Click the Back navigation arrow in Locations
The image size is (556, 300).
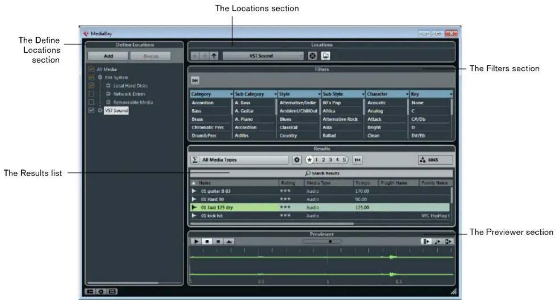[x=195, y=56]
